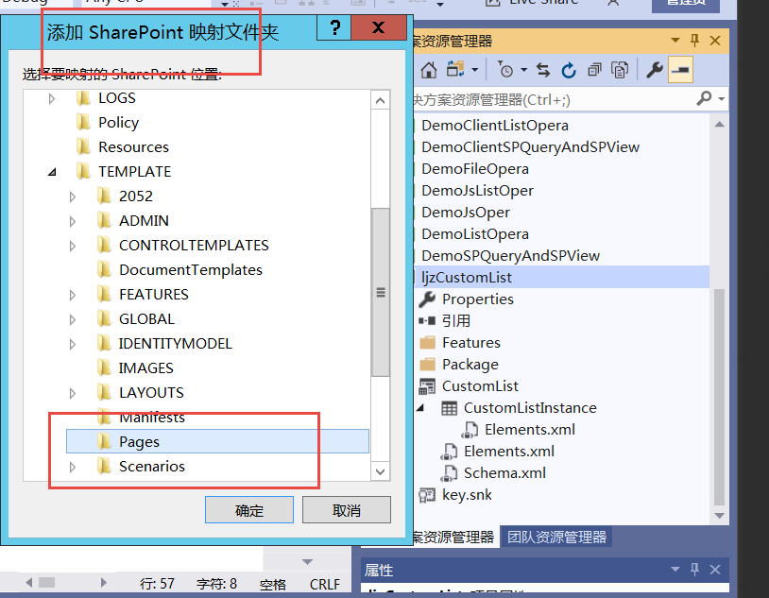Click the 取消 button
Image resolution: width=769 pixels, height=598 pixels.
point(347,510)
